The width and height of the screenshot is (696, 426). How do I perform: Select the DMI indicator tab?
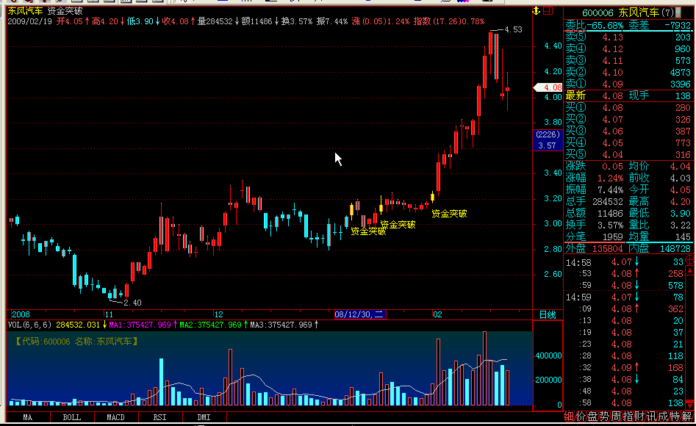[204, 417]
